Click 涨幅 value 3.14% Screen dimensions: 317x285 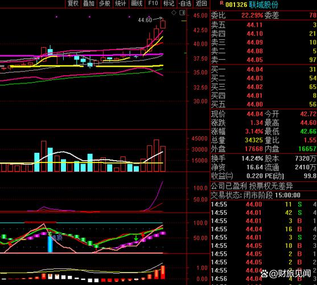tap(254, 131)
